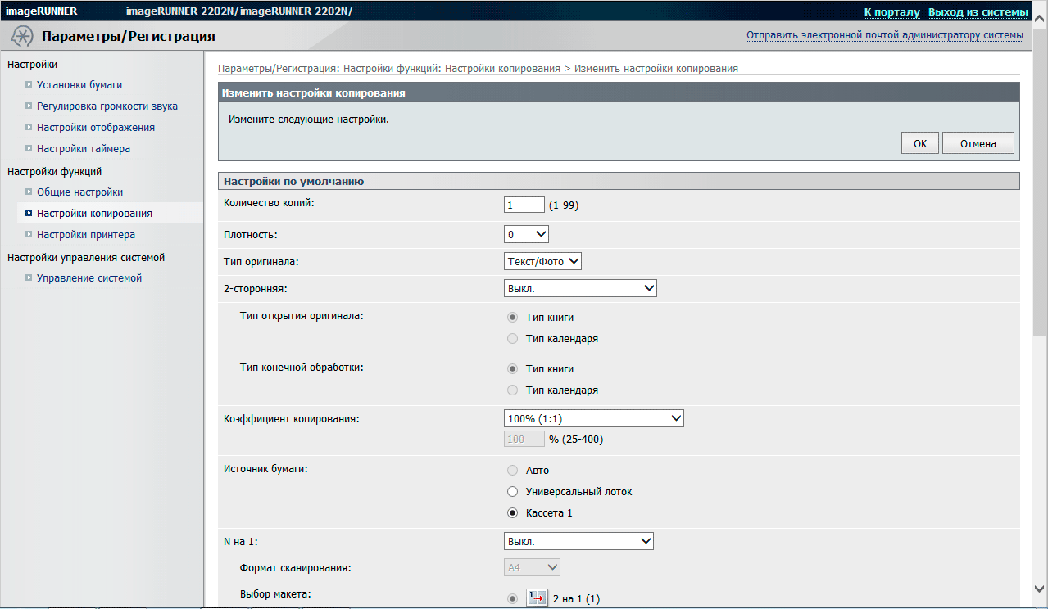Click bullet icon beside Установки бумаги

click(x=29, y=84)
